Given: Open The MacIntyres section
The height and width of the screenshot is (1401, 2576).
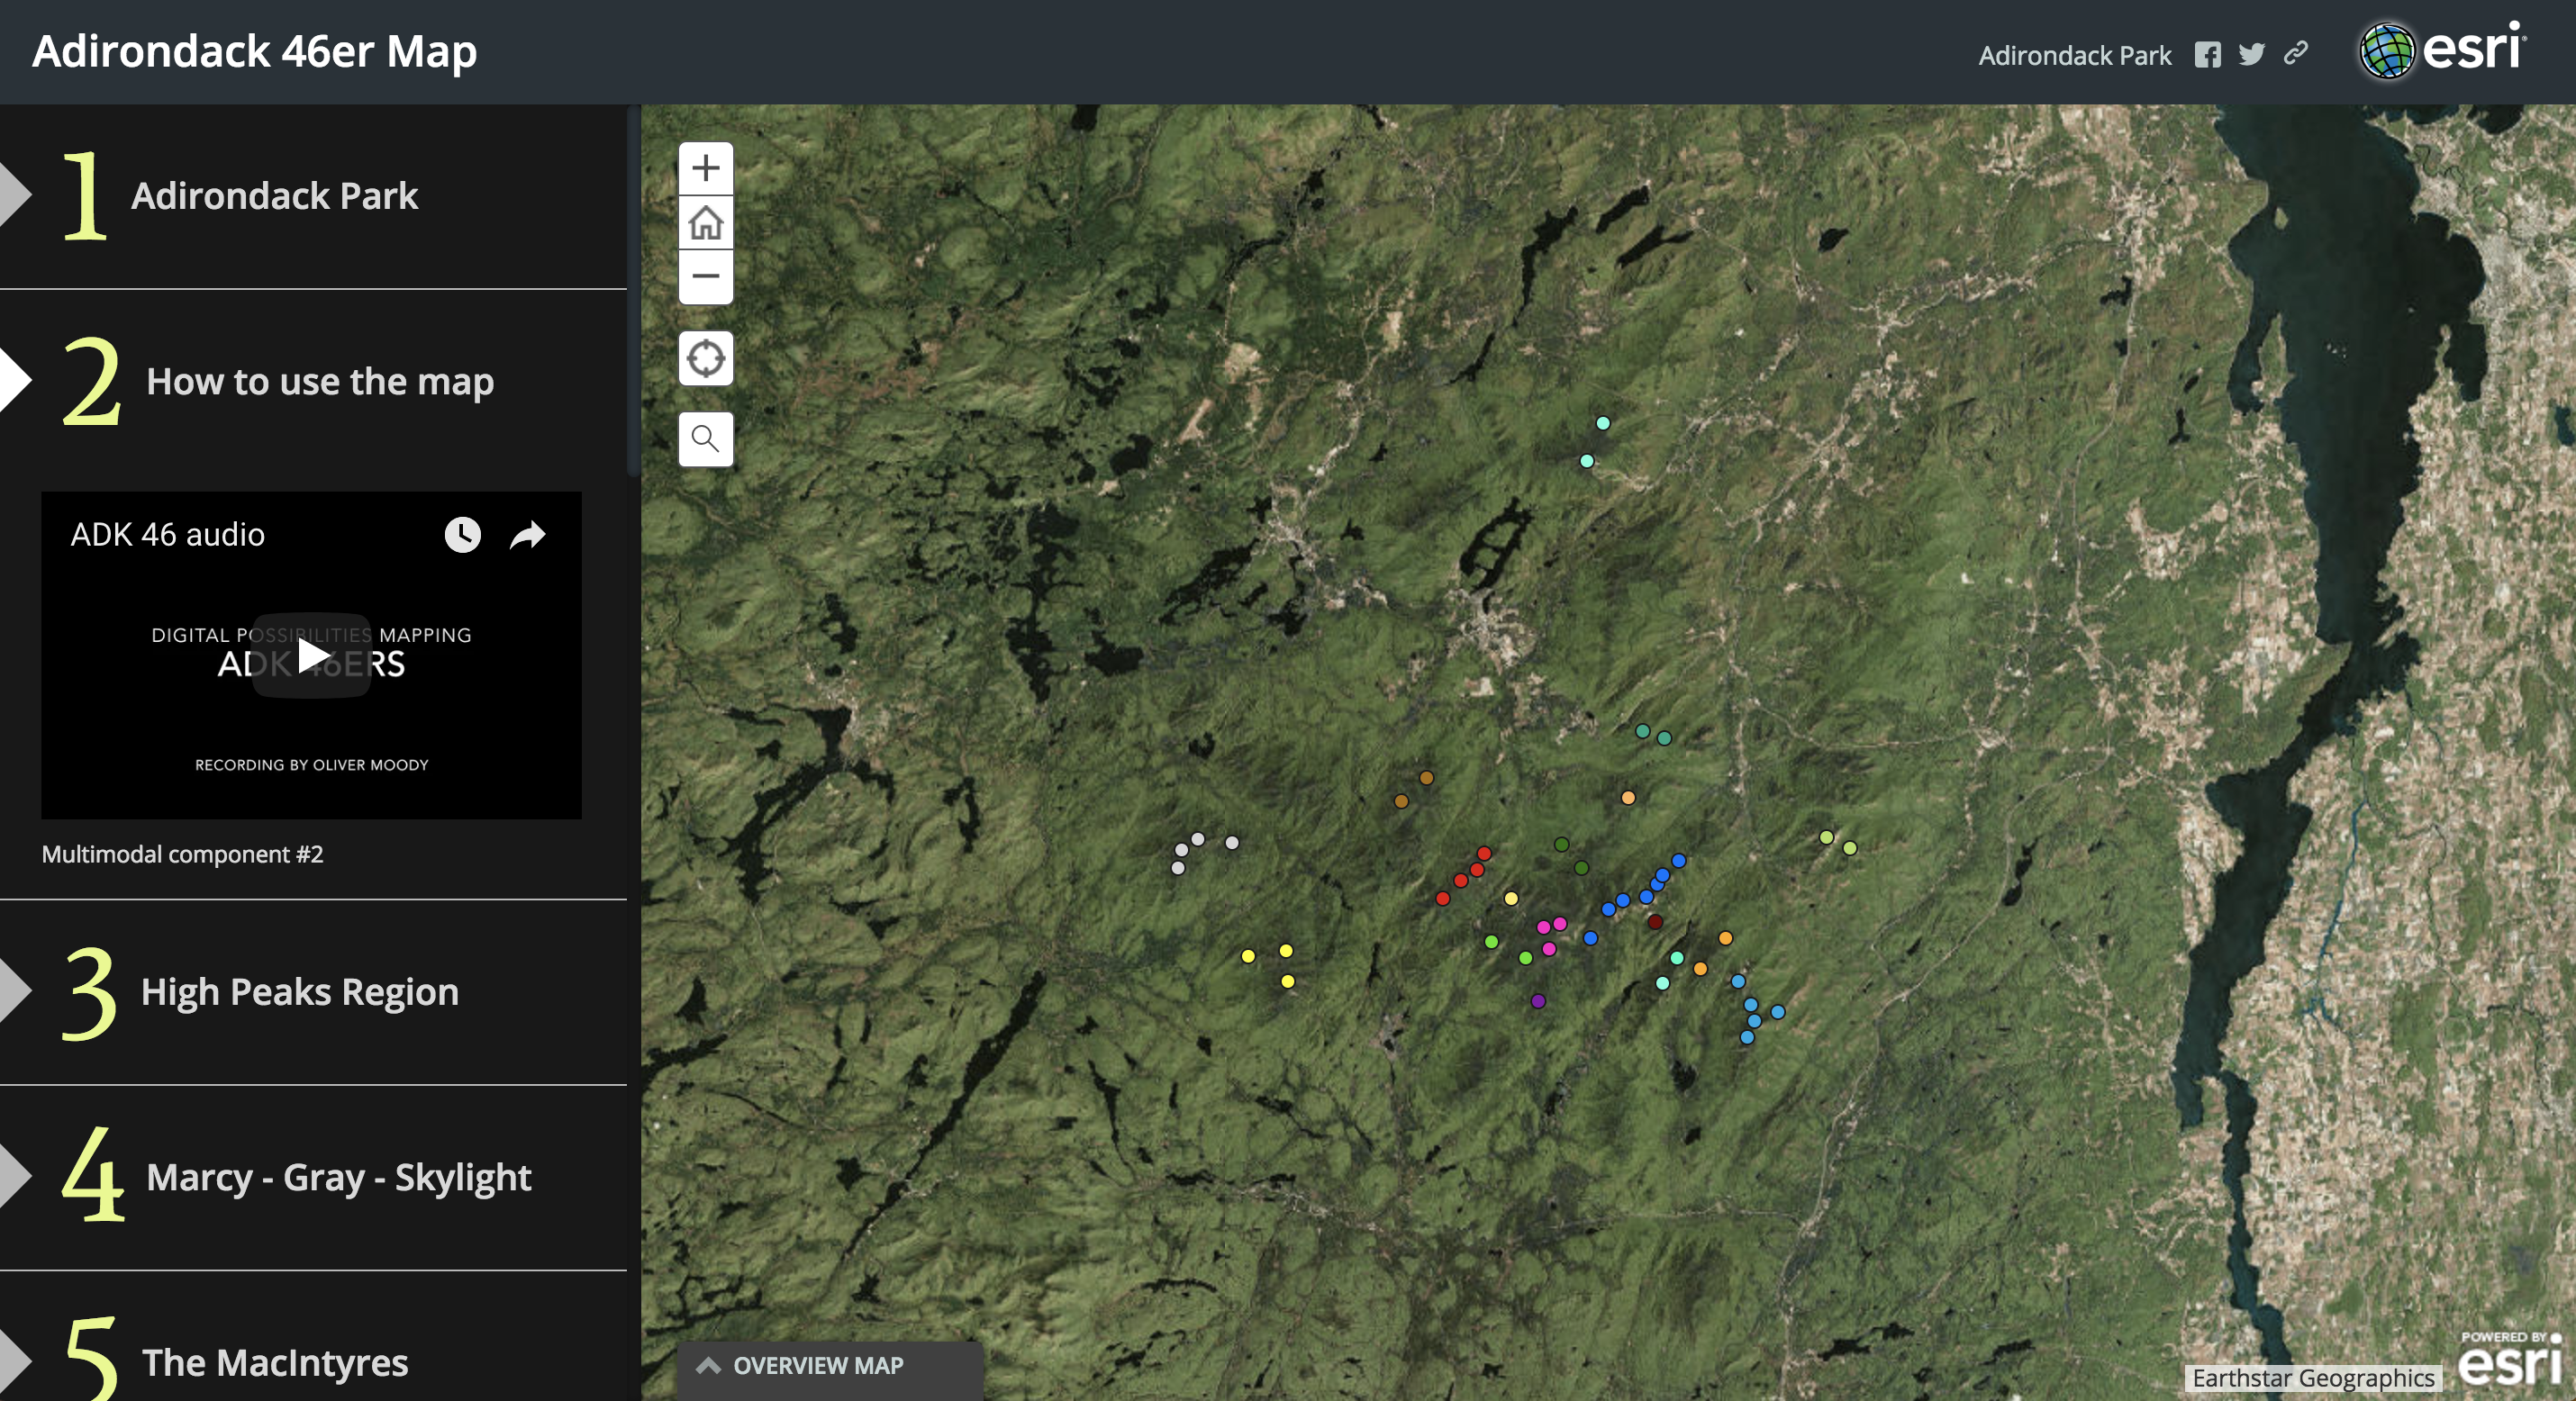Looking at the screenshot, I should click(x=274, y=1362).
